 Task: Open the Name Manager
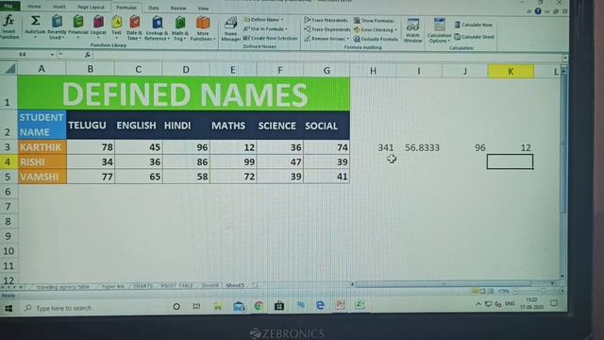coord(230,29)
